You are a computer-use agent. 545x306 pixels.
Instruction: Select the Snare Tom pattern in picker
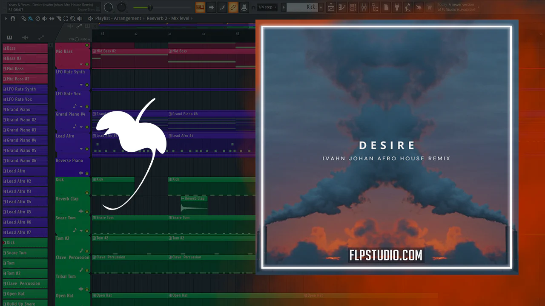coord(25,253)
